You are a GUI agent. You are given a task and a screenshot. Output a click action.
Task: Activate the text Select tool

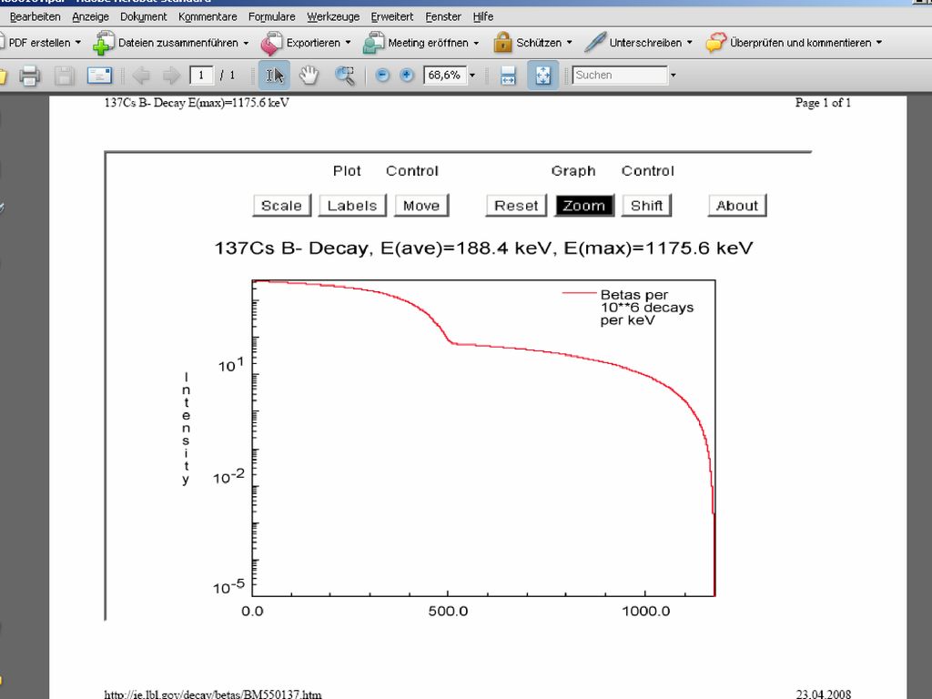click(x=274, y=76)
